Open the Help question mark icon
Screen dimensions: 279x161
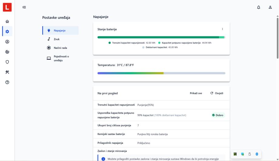[x=7, y=82]
